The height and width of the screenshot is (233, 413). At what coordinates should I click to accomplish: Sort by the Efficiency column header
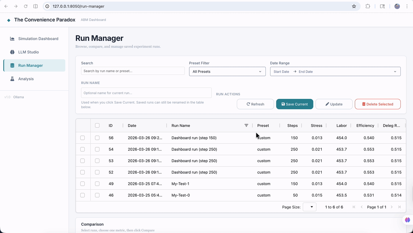pyautogui.click(x=365, y=126)
